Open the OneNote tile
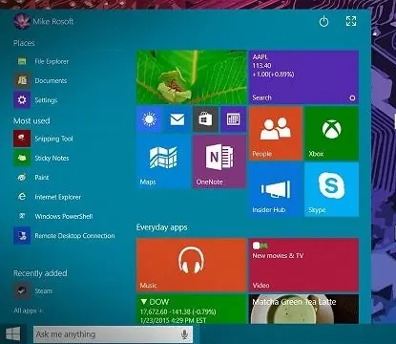This screenshot has width=396, height=344. (219, 161)
